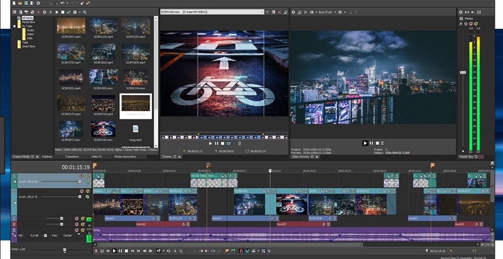This screenshot has width=503, height=259.
Task: Click the save project icon in main toolbar
Action: (x=25, y=3)
